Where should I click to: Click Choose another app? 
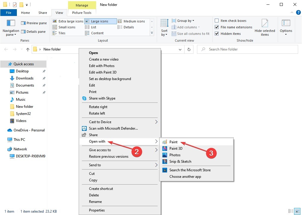(196, 177)
